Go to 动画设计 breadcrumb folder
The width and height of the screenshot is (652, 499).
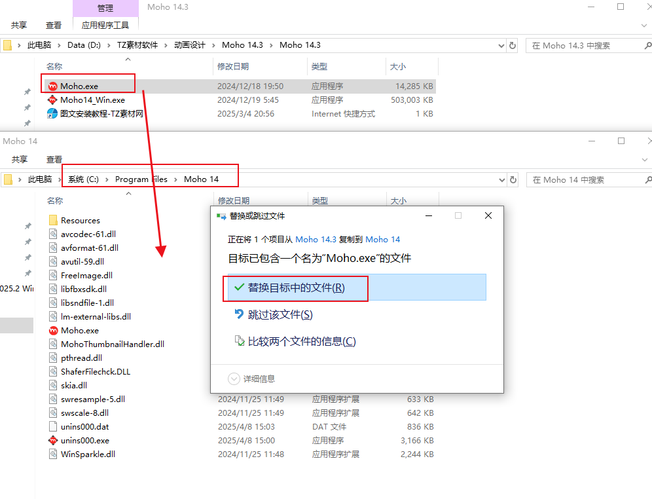pos(190,45)
